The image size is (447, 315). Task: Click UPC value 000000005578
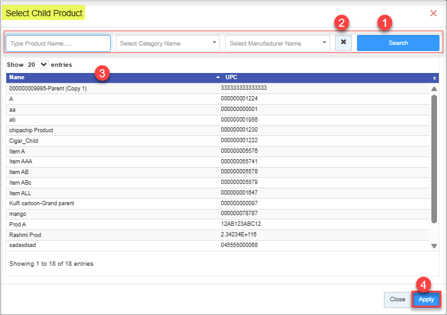point(239,172)
